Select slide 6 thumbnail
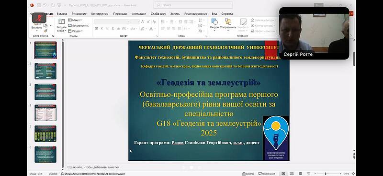383x176 pixels. [45, 155]
